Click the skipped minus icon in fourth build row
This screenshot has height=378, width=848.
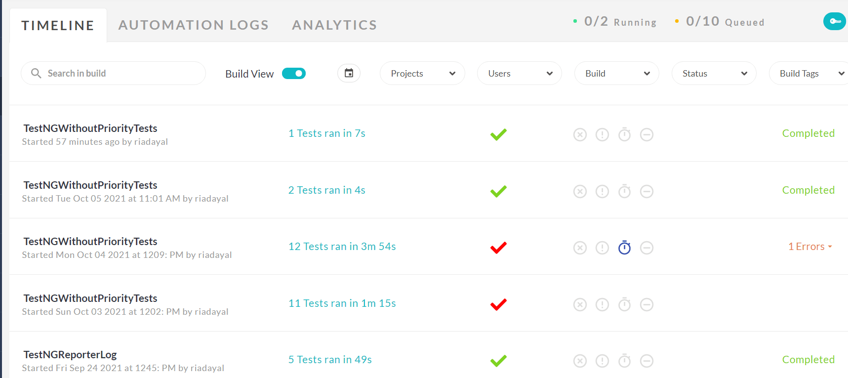pos(646,304)
